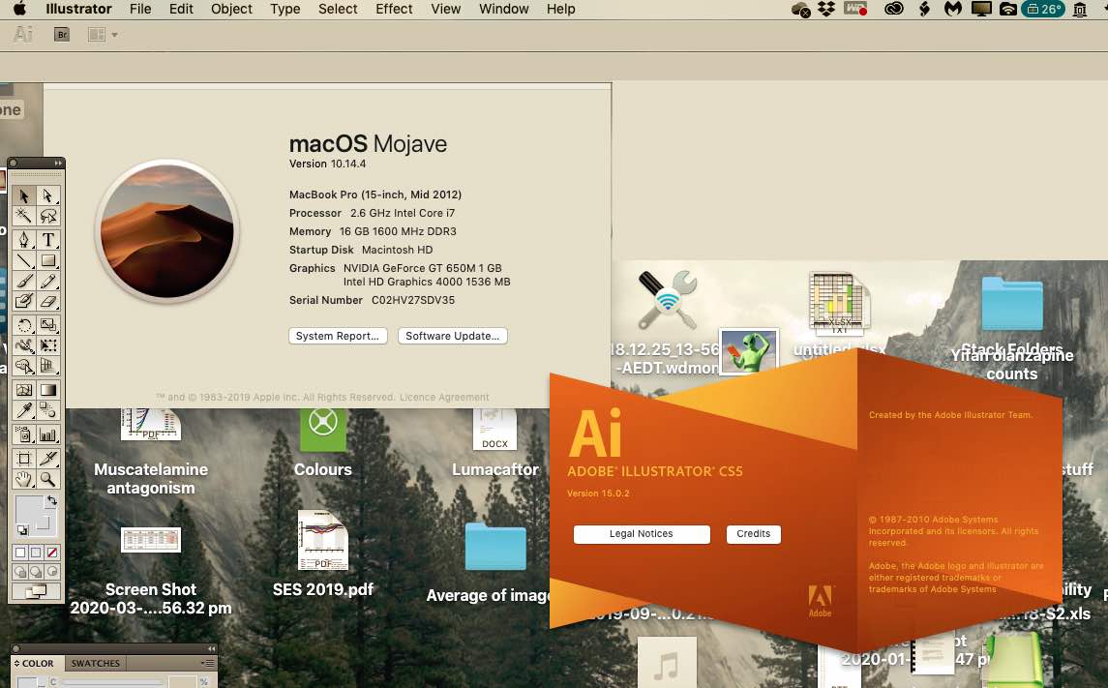Select the Symbol Sprayer tool
The height and width of the screenshot is (688, 1108).
24,434
